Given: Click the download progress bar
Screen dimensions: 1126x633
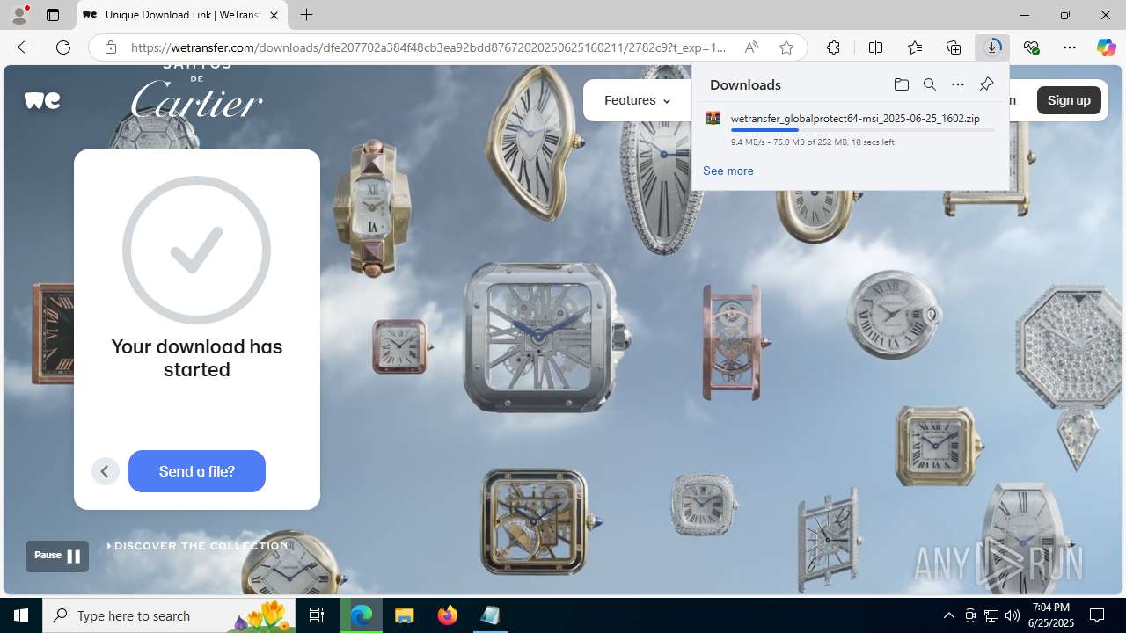Looking at the screenshot, I should point(862,130).
